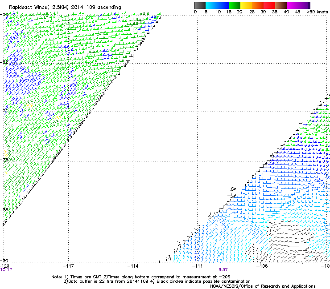This screenshot has height=289, width=330.
Task: Click the 8:37 purple time label
Action: 223,270
